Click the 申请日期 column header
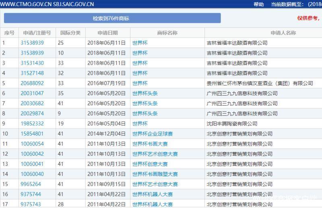This screenshot has height=208, width=322. (107, 33)
